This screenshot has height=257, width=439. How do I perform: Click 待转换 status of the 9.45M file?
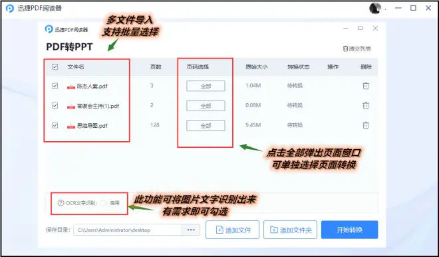click(295, 125)
